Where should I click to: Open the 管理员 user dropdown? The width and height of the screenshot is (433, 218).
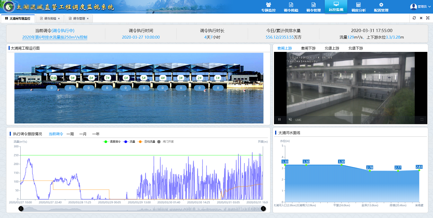click(420, 7)
